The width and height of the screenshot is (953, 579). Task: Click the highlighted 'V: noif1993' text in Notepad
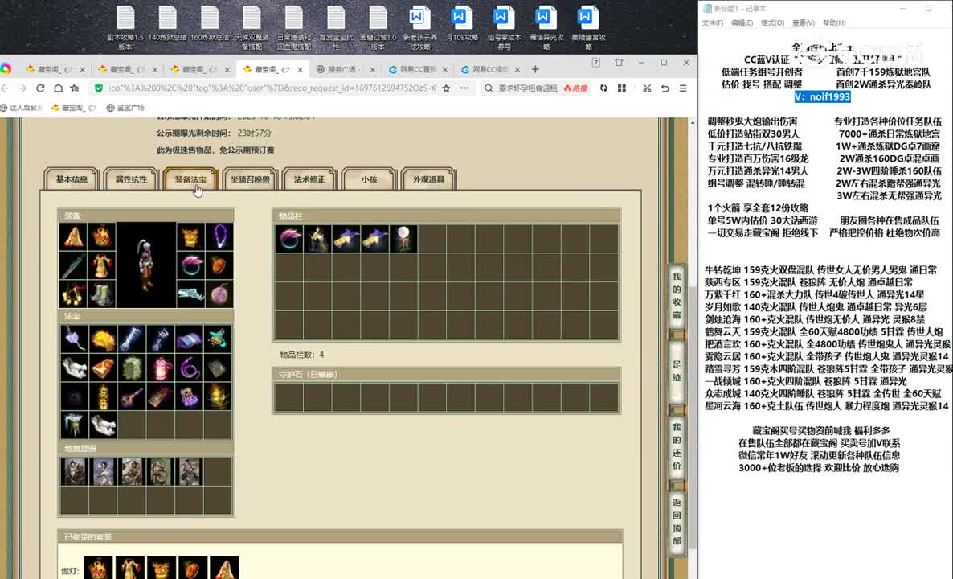tap(822, 96)
